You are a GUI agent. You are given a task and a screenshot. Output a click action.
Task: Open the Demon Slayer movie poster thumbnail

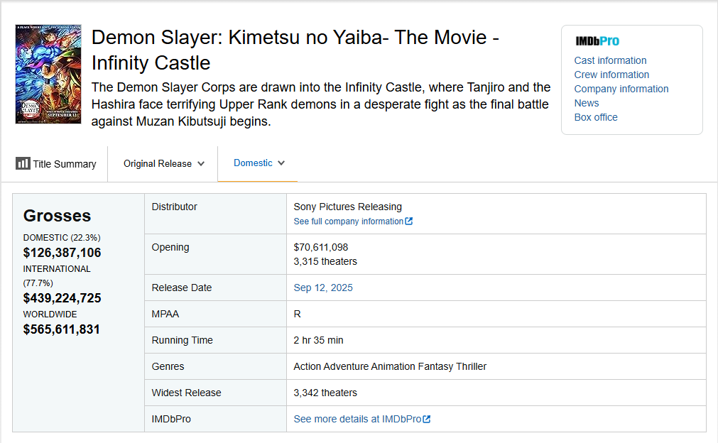point(48,75)
